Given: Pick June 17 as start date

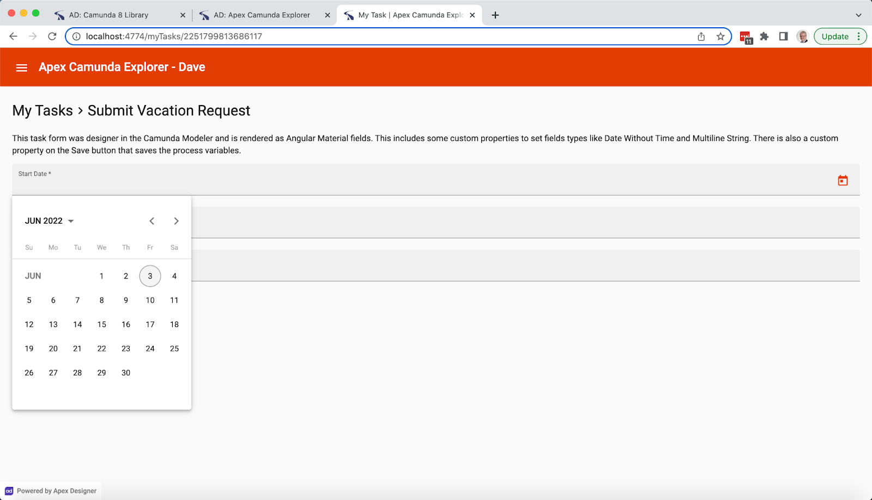Looking at the screenshot, I should (150, 324).
